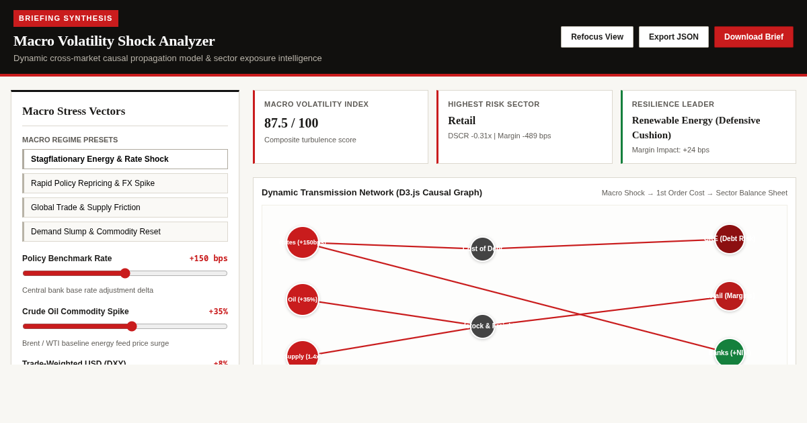Click the Policy Benchmark Rate slider handle
Viewport: 807px width, 423px height.
(125, 273)
